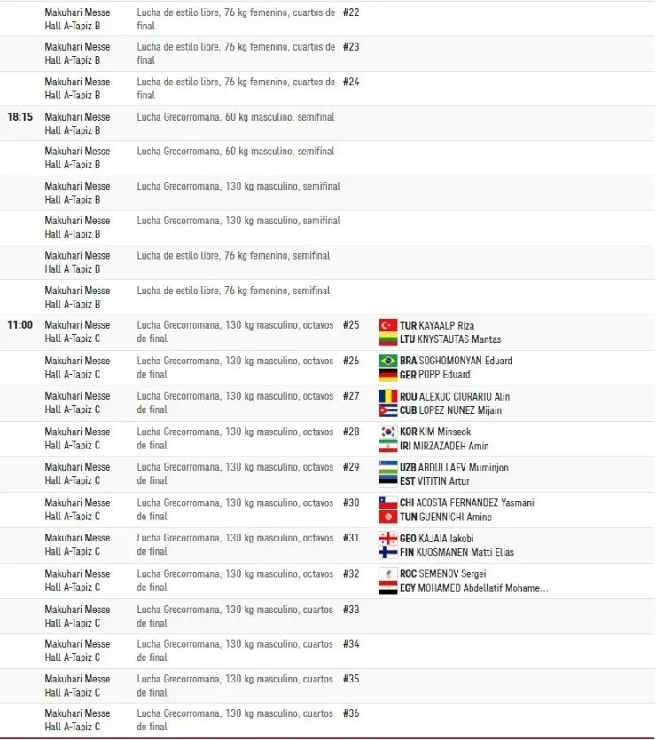Viewport: 656px width, 740px height.
Task: Click SEMENOV Sergei's name
Action: click(x=452, y=573)
